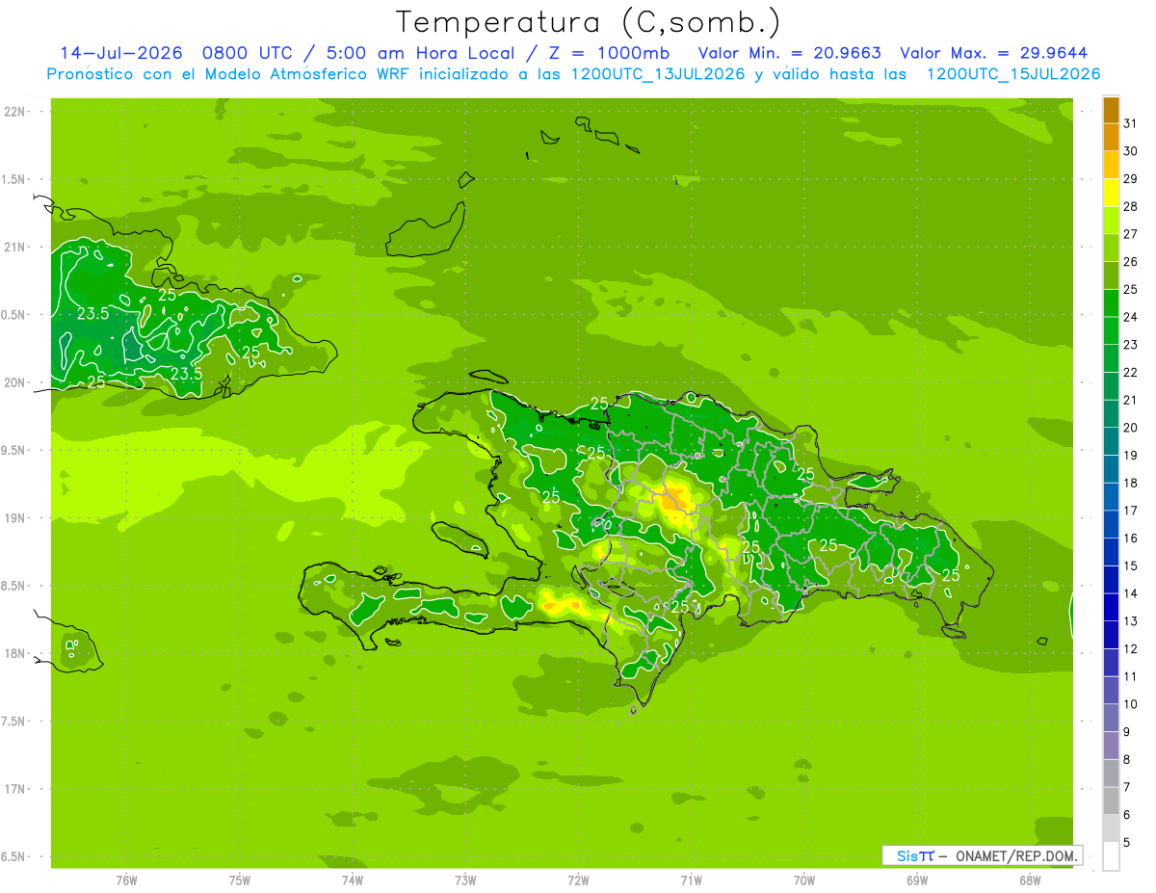The height and width of the screenshot is (893, 1156).
Task: Click 'Valor Max. = 29.9644' value
Action: tap(993, 53)
